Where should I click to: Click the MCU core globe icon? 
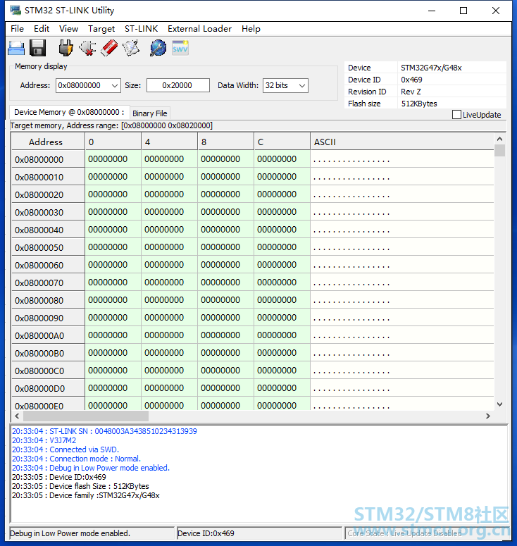(x=158, y=48)
